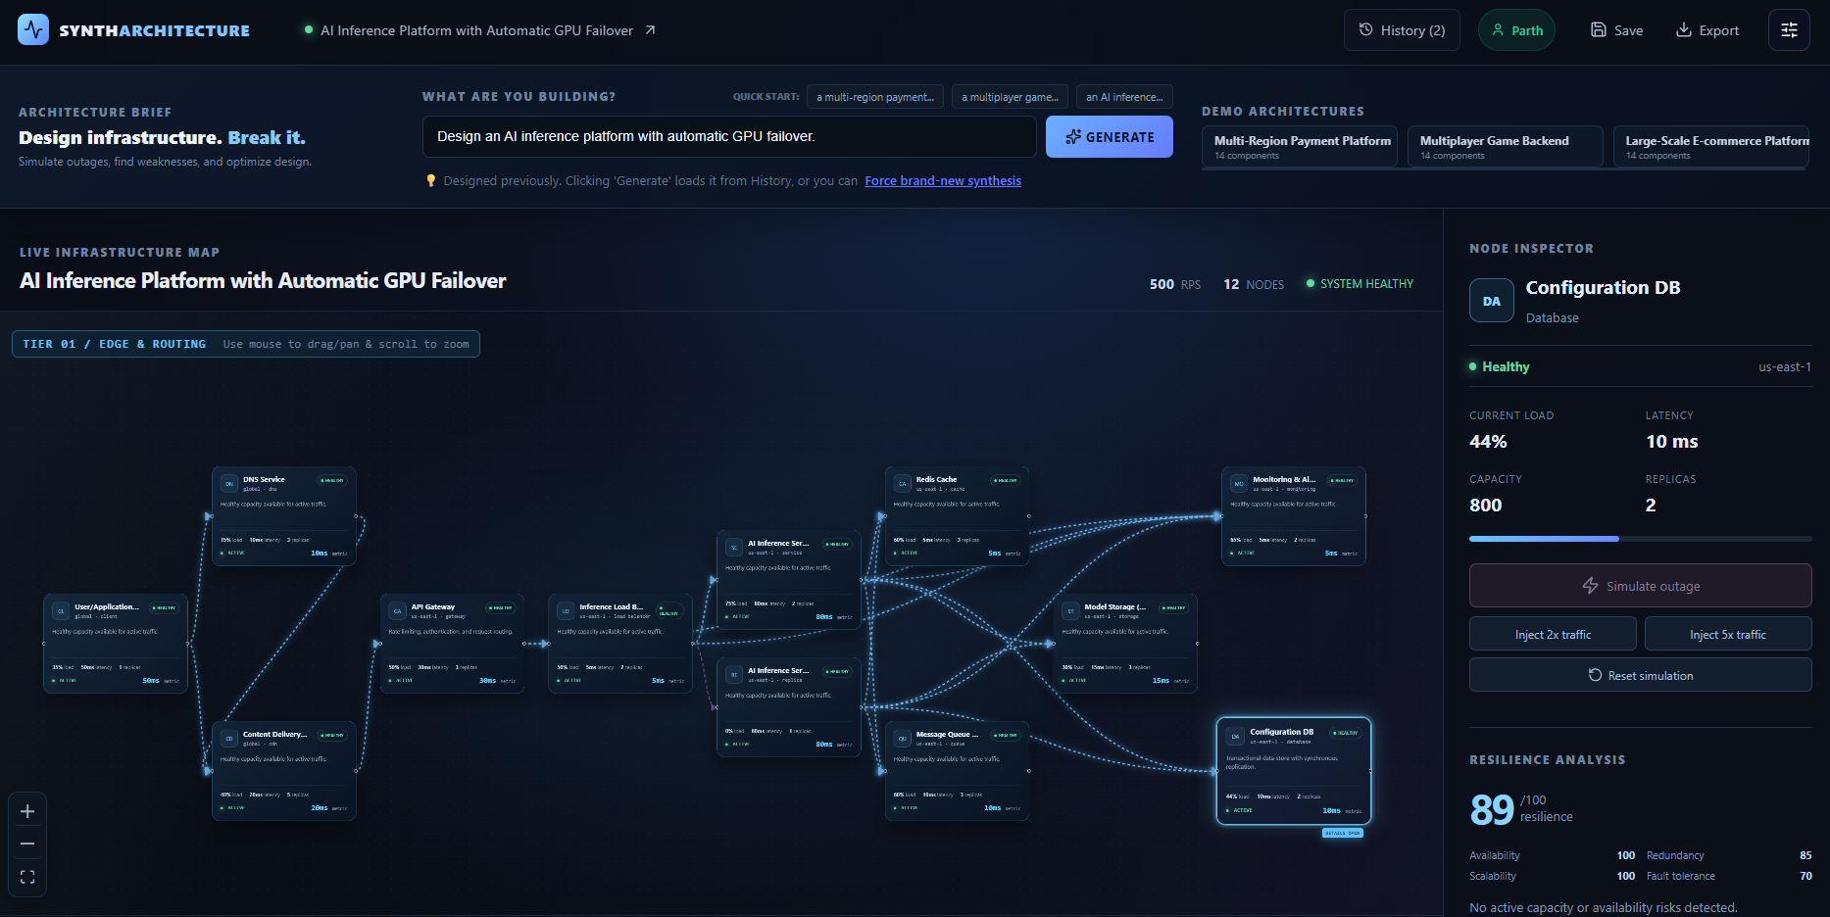Save the current architecture
1830x917 pixels.
1616,30
